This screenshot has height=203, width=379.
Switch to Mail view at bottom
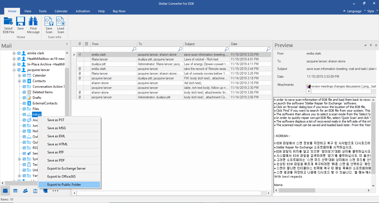(x=5, y=191)
